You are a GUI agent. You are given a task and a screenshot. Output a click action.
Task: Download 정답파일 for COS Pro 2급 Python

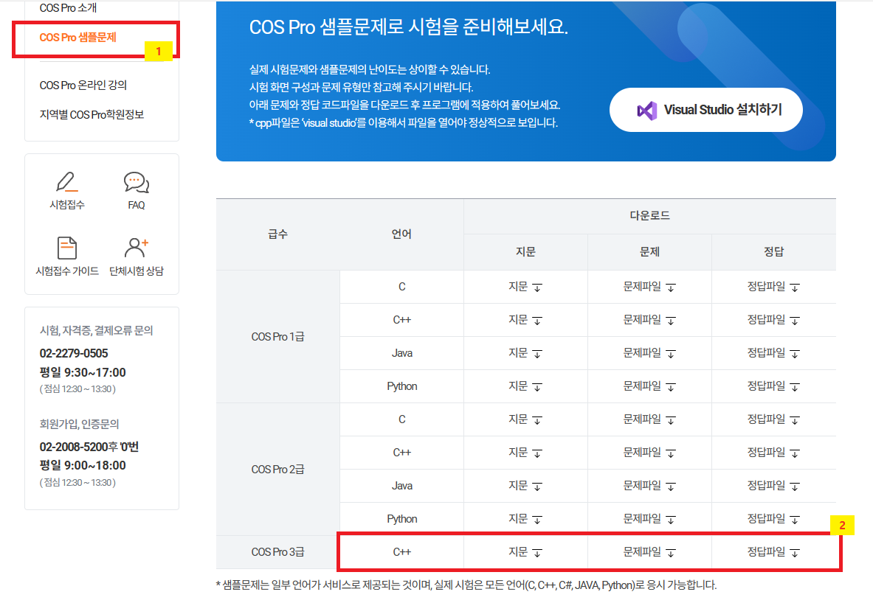773,518
